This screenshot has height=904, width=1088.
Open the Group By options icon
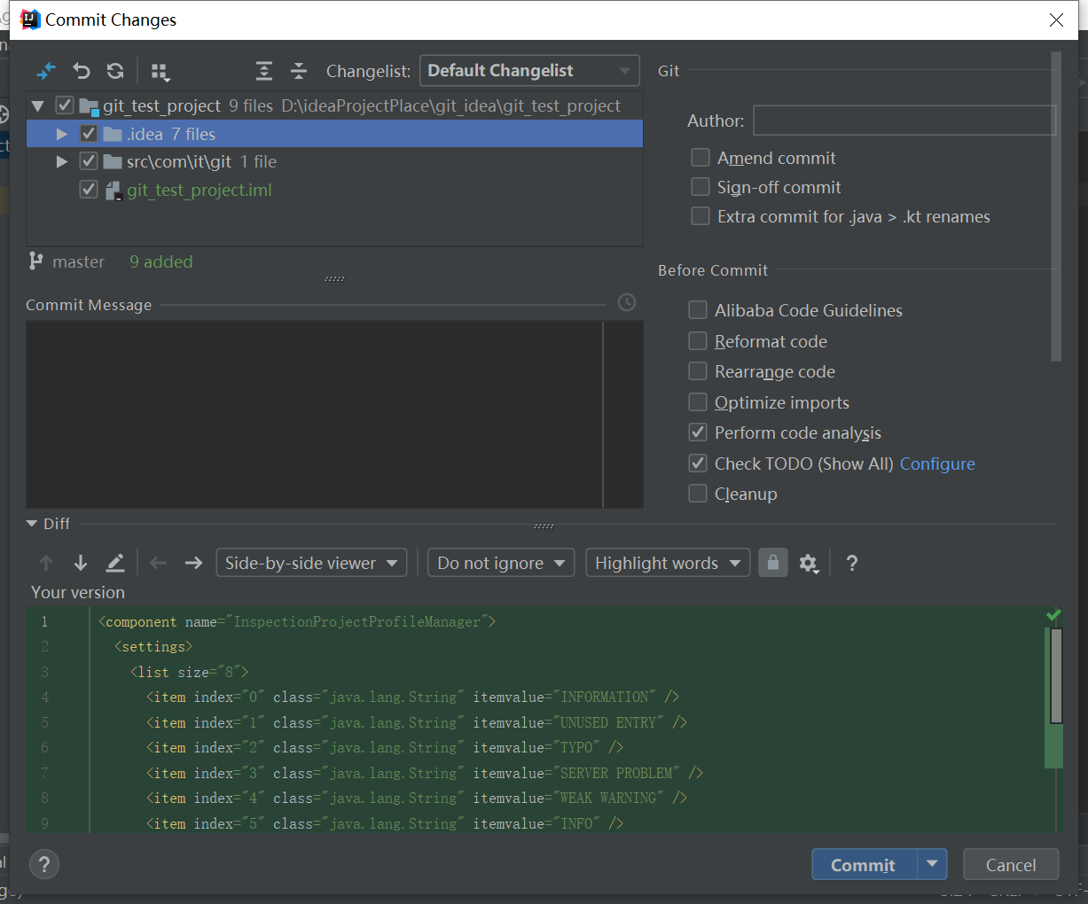[160, 72]
